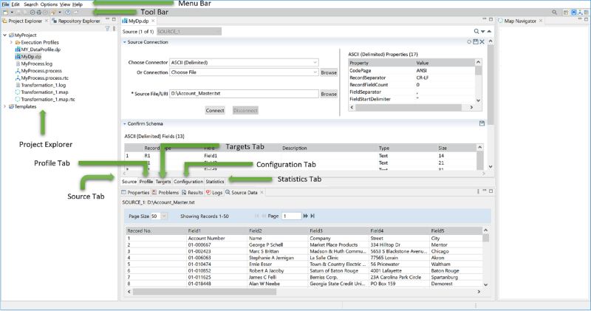Collapse the MyProject tree node

click(x=5, y=35)
